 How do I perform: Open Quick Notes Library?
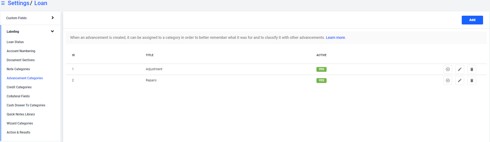[x=21, y=114]
